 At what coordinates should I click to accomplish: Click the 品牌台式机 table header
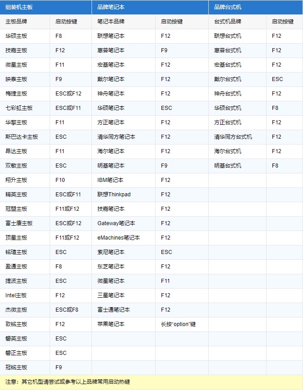click(228, 7)
